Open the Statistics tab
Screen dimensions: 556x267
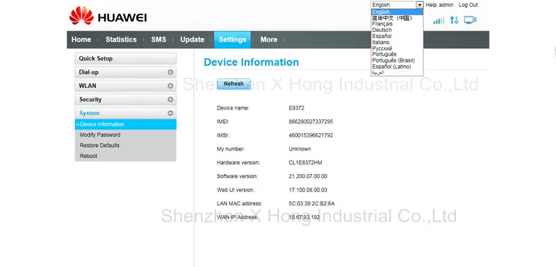pyautogui.click(x=121, y=40)
